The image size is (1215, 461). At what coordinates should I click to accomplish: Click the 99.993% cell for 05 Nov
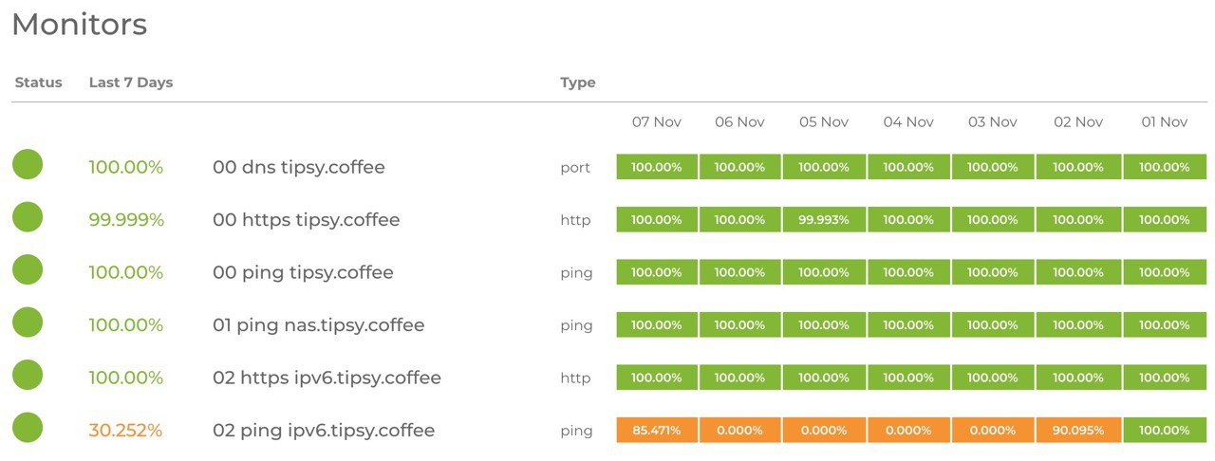pos(824,220)
